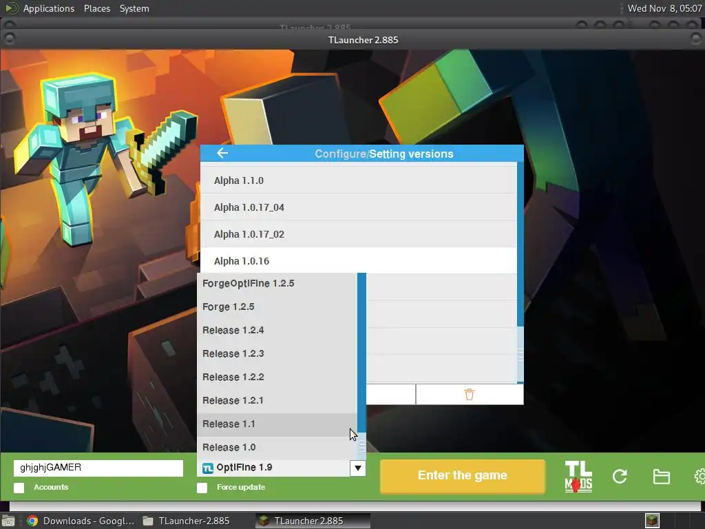The width and height of the screenshot is (705, 529).
Task: Click the show desktop icon in taskbar
Action: tap(8, 521)
